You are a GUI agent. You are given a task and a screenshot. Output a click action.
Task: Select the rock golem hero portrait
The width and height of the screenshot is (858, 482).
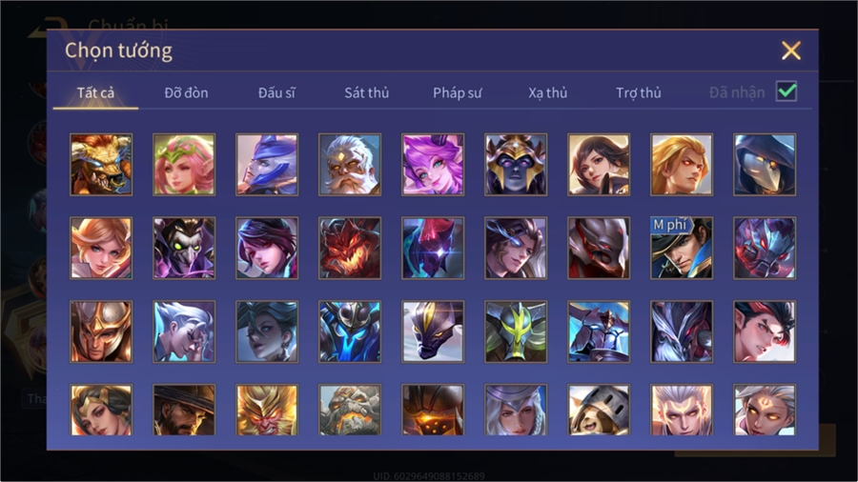350,410
